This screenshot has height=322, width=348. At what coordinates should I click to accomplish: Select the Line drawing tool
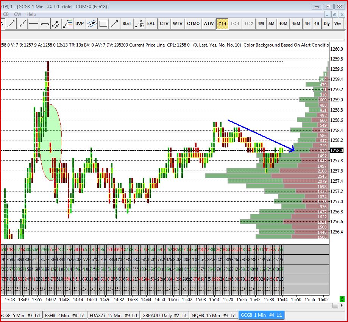click(11, 23)
